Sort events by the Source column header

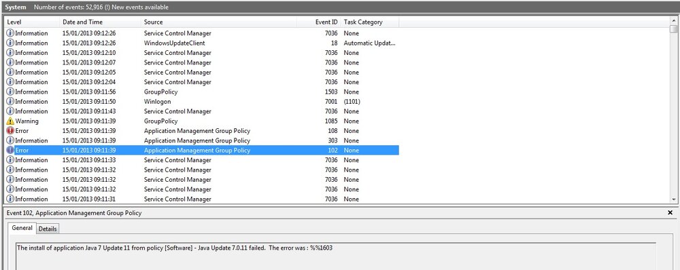point(219,22)
